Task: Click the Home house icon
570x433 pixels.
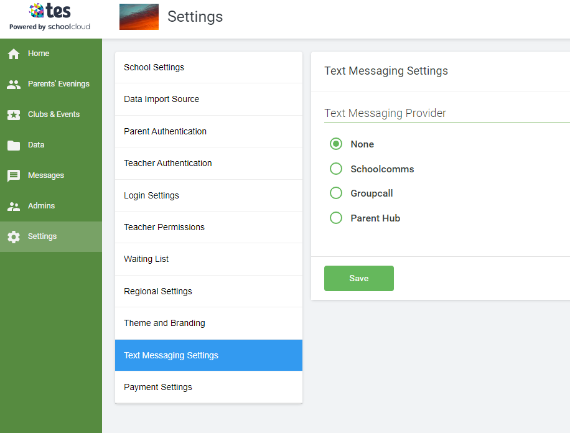Action: (x=14, y=54)
